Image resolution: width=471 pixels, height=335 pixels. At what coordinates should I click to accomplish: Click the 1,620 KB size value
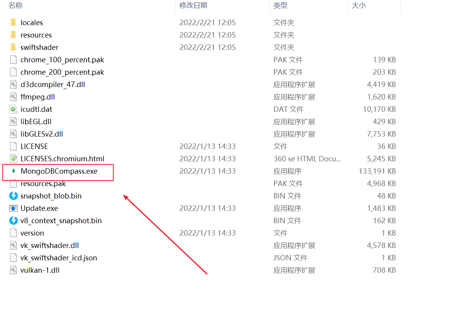click(x=381, y=97)
